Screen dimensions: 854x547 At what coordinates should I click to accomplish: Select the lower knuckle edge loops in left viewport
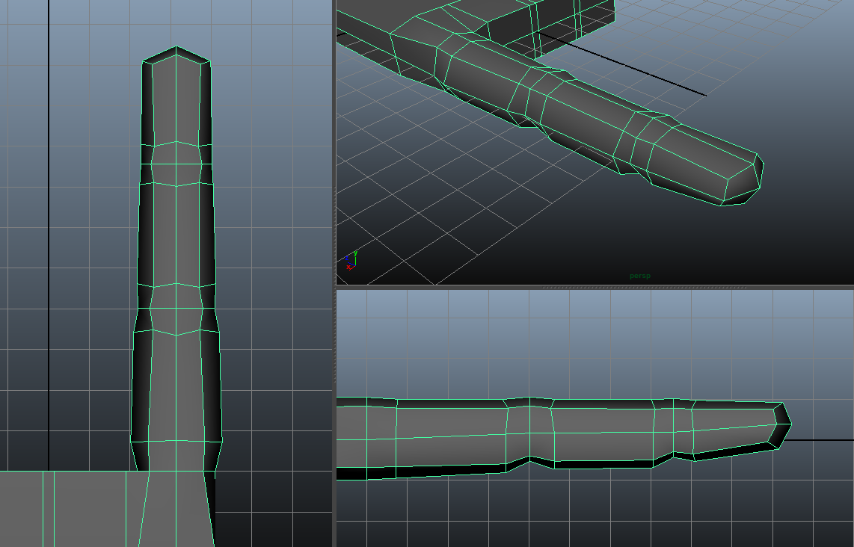tap(176, 308)
